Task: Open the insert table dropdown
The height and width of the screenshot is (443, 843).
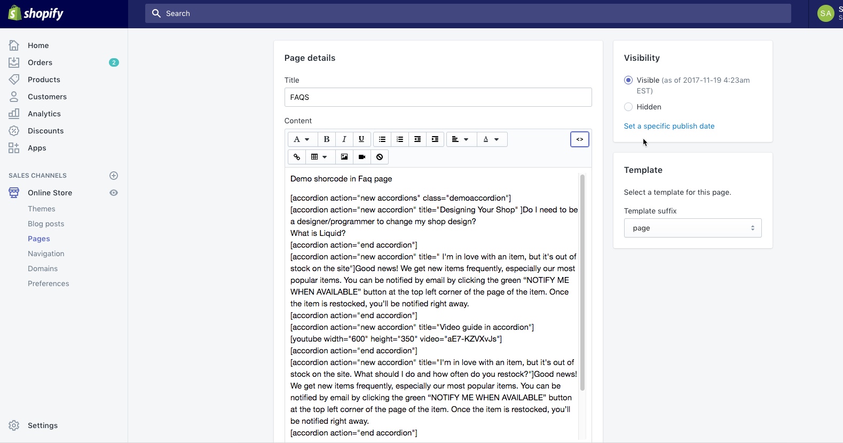Action: (320, 157)
